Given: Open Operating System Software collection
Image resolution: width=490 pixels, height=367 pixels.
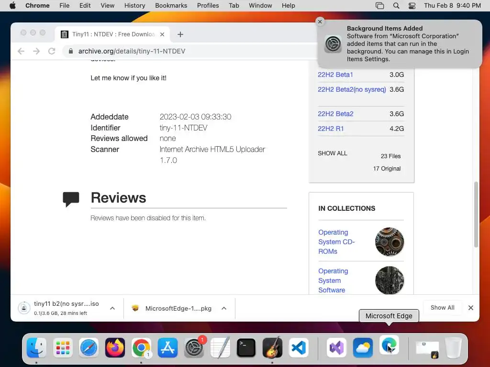Looking at the screenshot, I should point(333,281).
